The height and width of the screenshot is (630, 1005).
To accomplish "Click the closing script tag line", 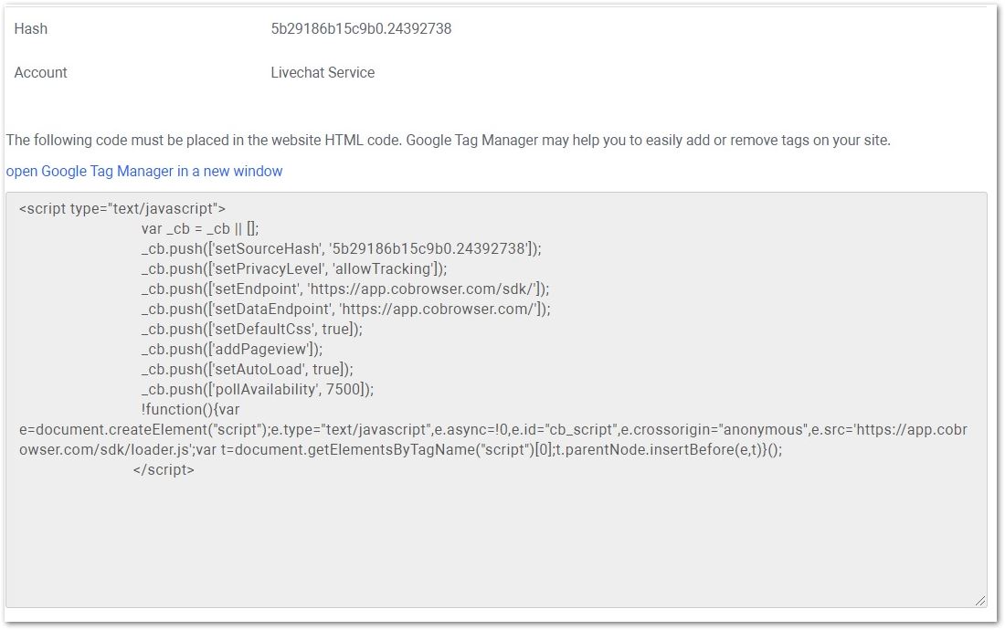I will click(x=164, y=470).
